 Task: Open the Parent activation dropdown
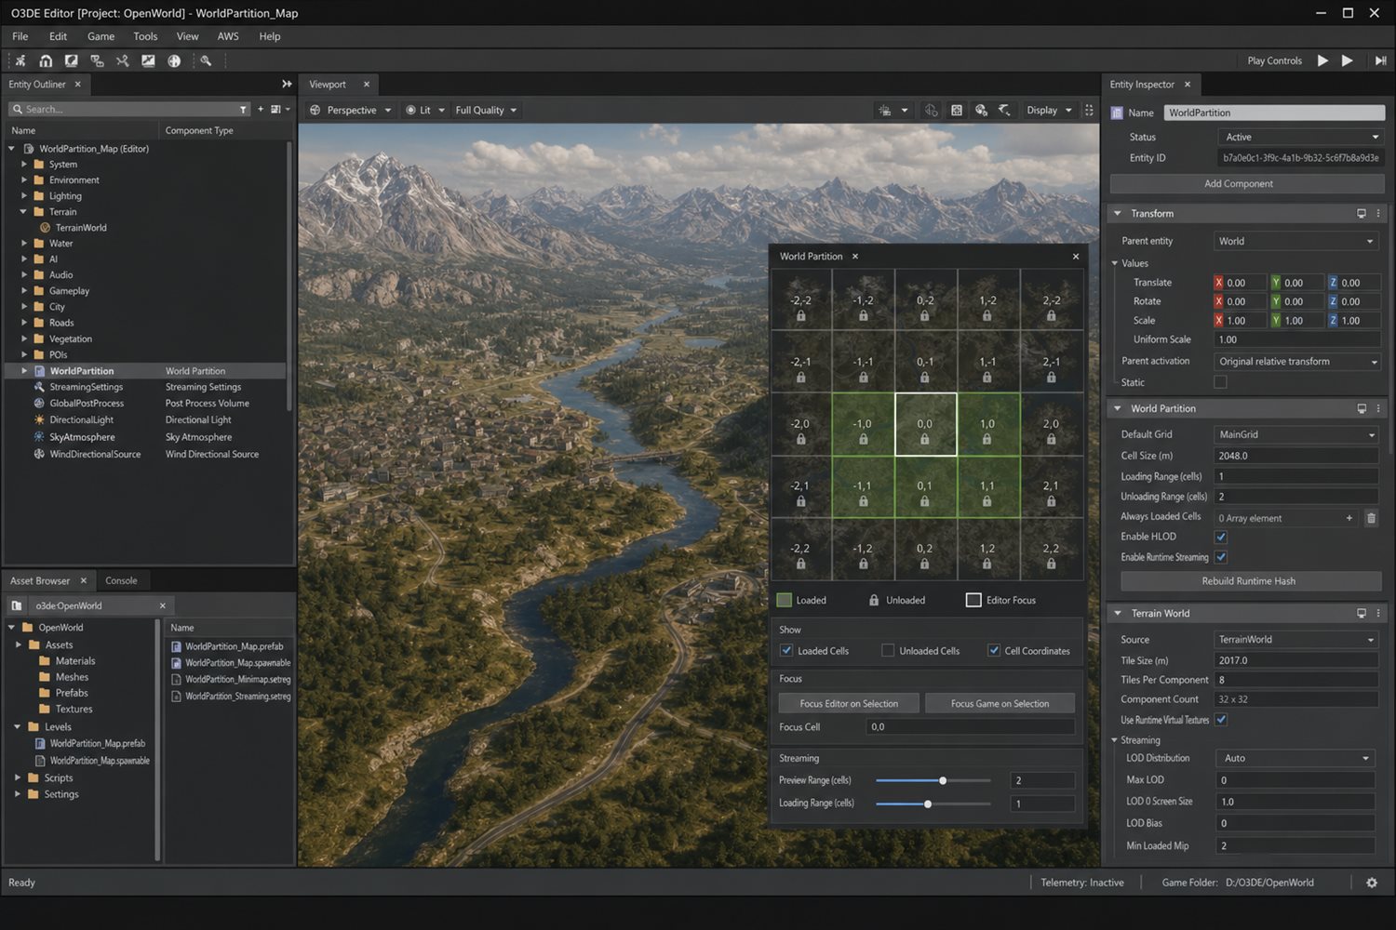1296,362
